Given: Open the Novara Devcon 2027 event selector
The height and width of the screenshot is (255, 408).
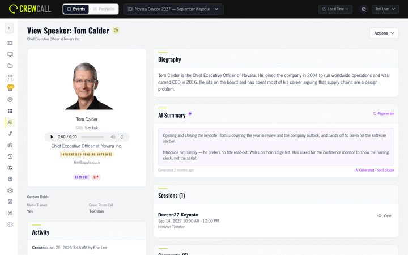Looking at the screenshot, I should [x=173, y=9].
